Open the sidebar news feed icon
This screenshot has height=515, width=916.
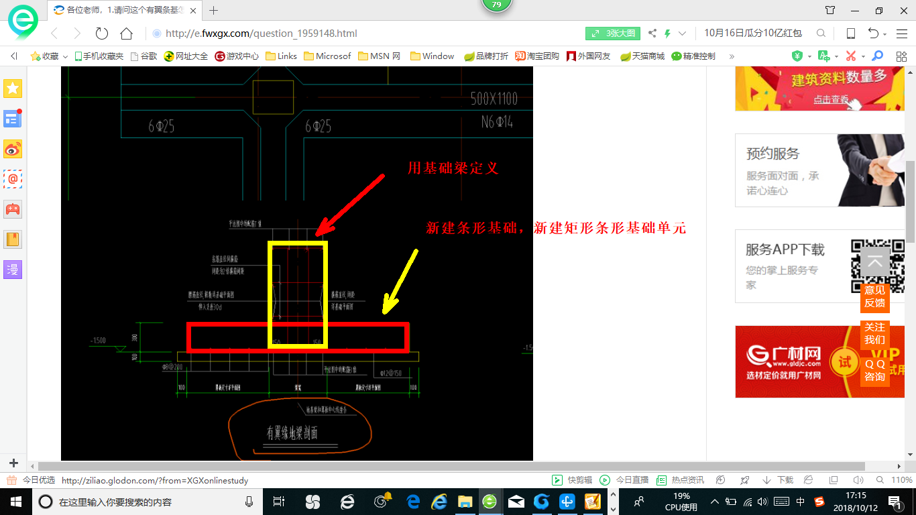13,119
